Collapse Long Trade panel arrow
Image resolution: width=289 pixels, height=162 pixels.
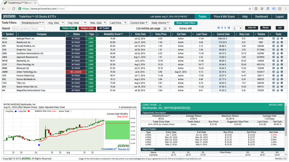click(160, 105)
